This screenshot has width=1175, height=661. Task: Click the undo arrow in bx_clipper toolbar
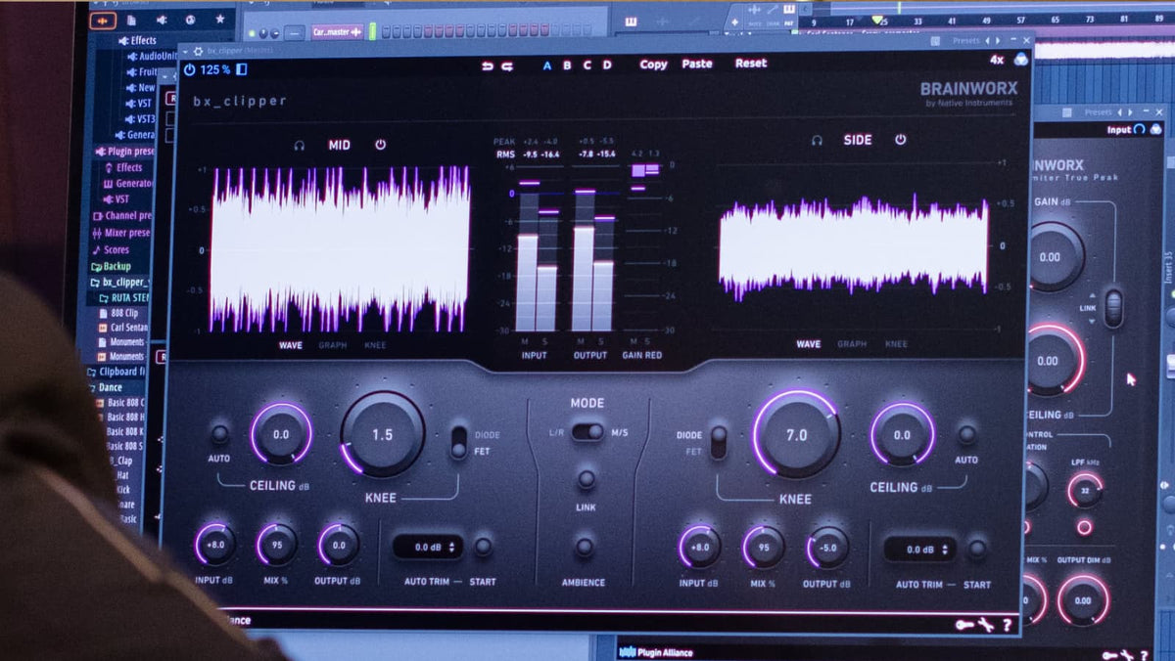click(x=488, y=66)
